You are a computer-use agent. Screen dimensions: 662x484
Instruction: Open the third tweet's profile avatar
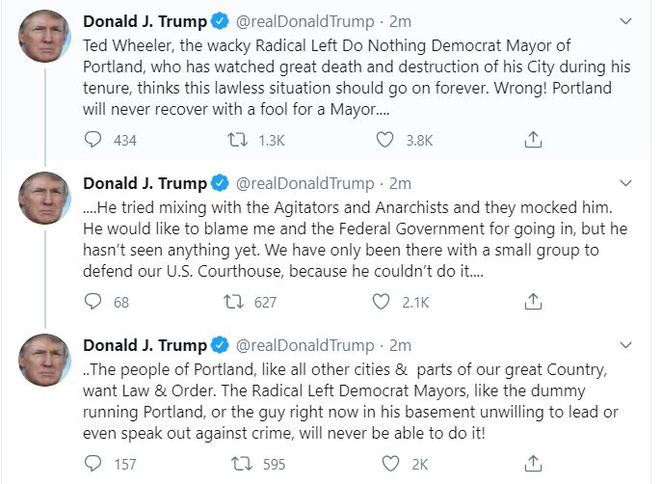pyautogui.click(x=44, y=361)
